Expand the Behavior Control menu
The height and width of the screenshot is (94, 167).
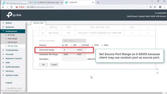tap(14, 58)
